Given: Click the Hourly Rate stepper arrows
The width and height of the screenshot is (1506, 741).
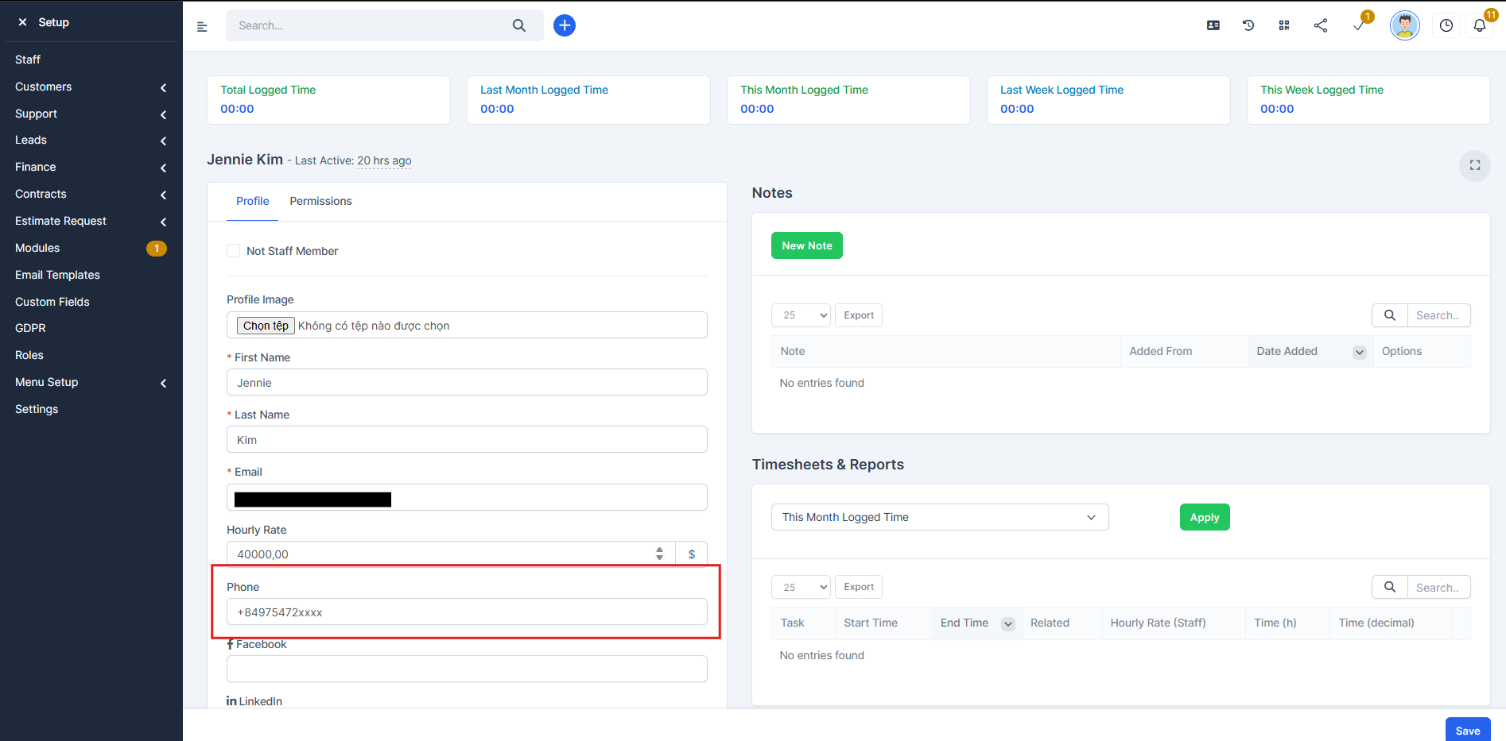Looking at the screenshot, I should 659,554.
